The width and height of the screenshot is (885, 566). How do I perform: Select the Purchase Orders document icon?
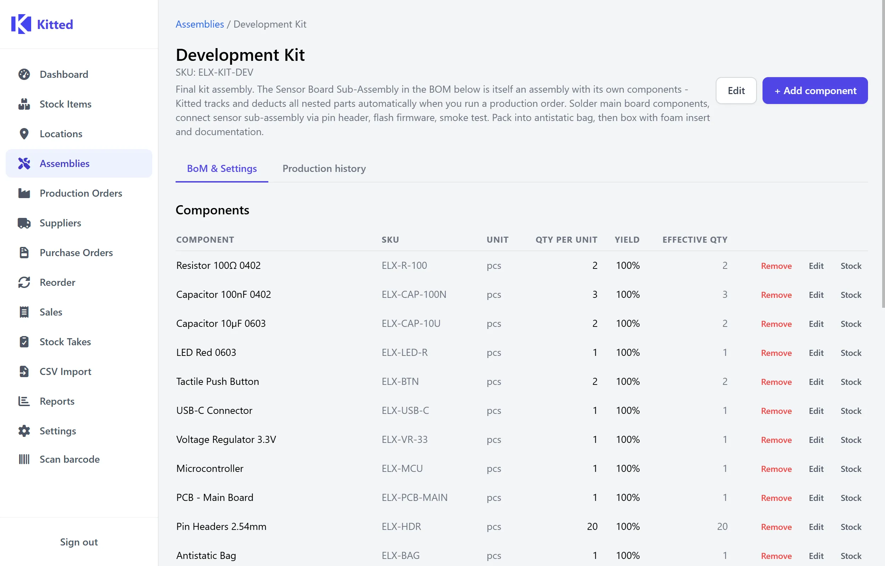(24, 253)
